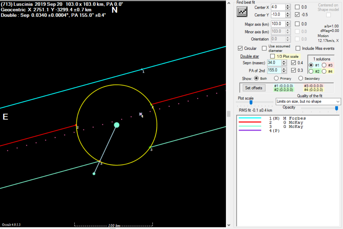Uncheck the Circular option
This screenshot has width=343, height=229.
click(x=240, y=48)
